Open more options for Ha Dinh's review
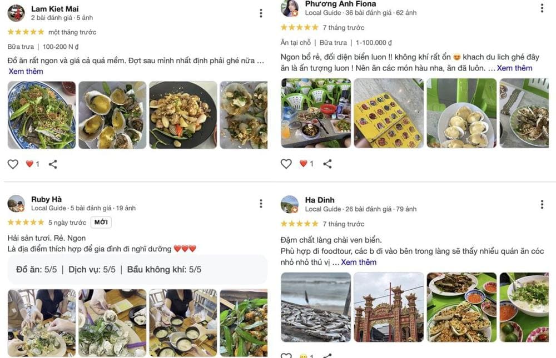 (x=542, y=204)
